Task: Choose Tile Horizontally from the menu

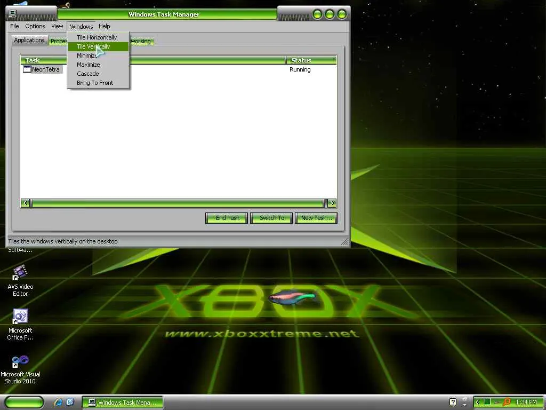Action: point(98,37)
